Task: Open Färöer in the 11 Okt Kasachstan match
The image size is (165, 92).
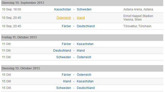Action: (66, 44)
